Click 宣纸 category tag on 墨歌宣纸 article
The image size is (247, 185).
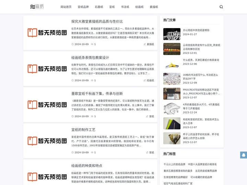tap(152, 116)
